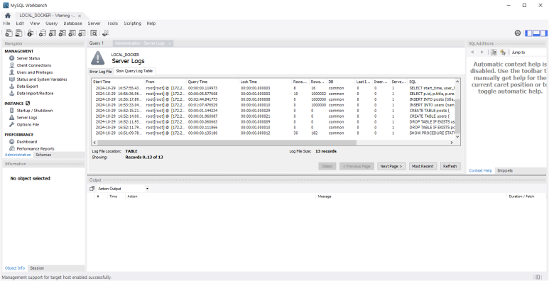Close the Administration - Server Logs tab
The width and height of the screenshot is (549, 281).
coord(170,43)
